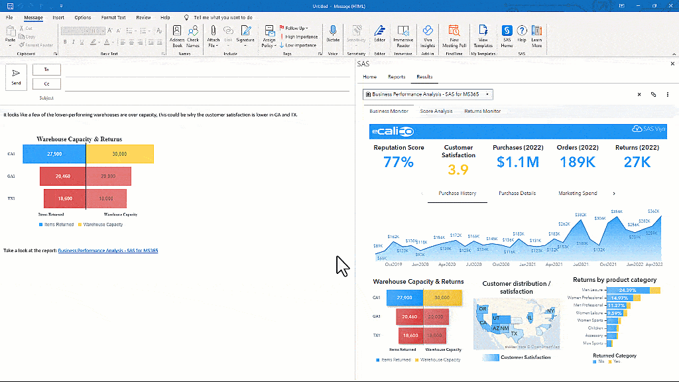Click the Send envelope button
Viewport: 679px width, 382px height.
16,77
